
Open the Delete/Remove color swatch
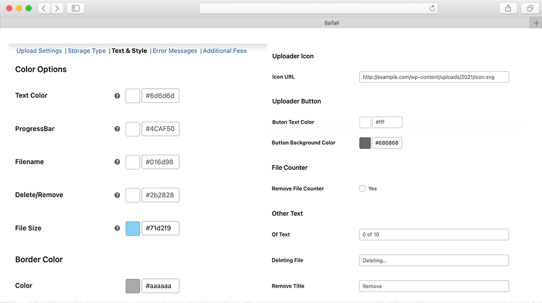pyautogui.click(x=133, y=196)
